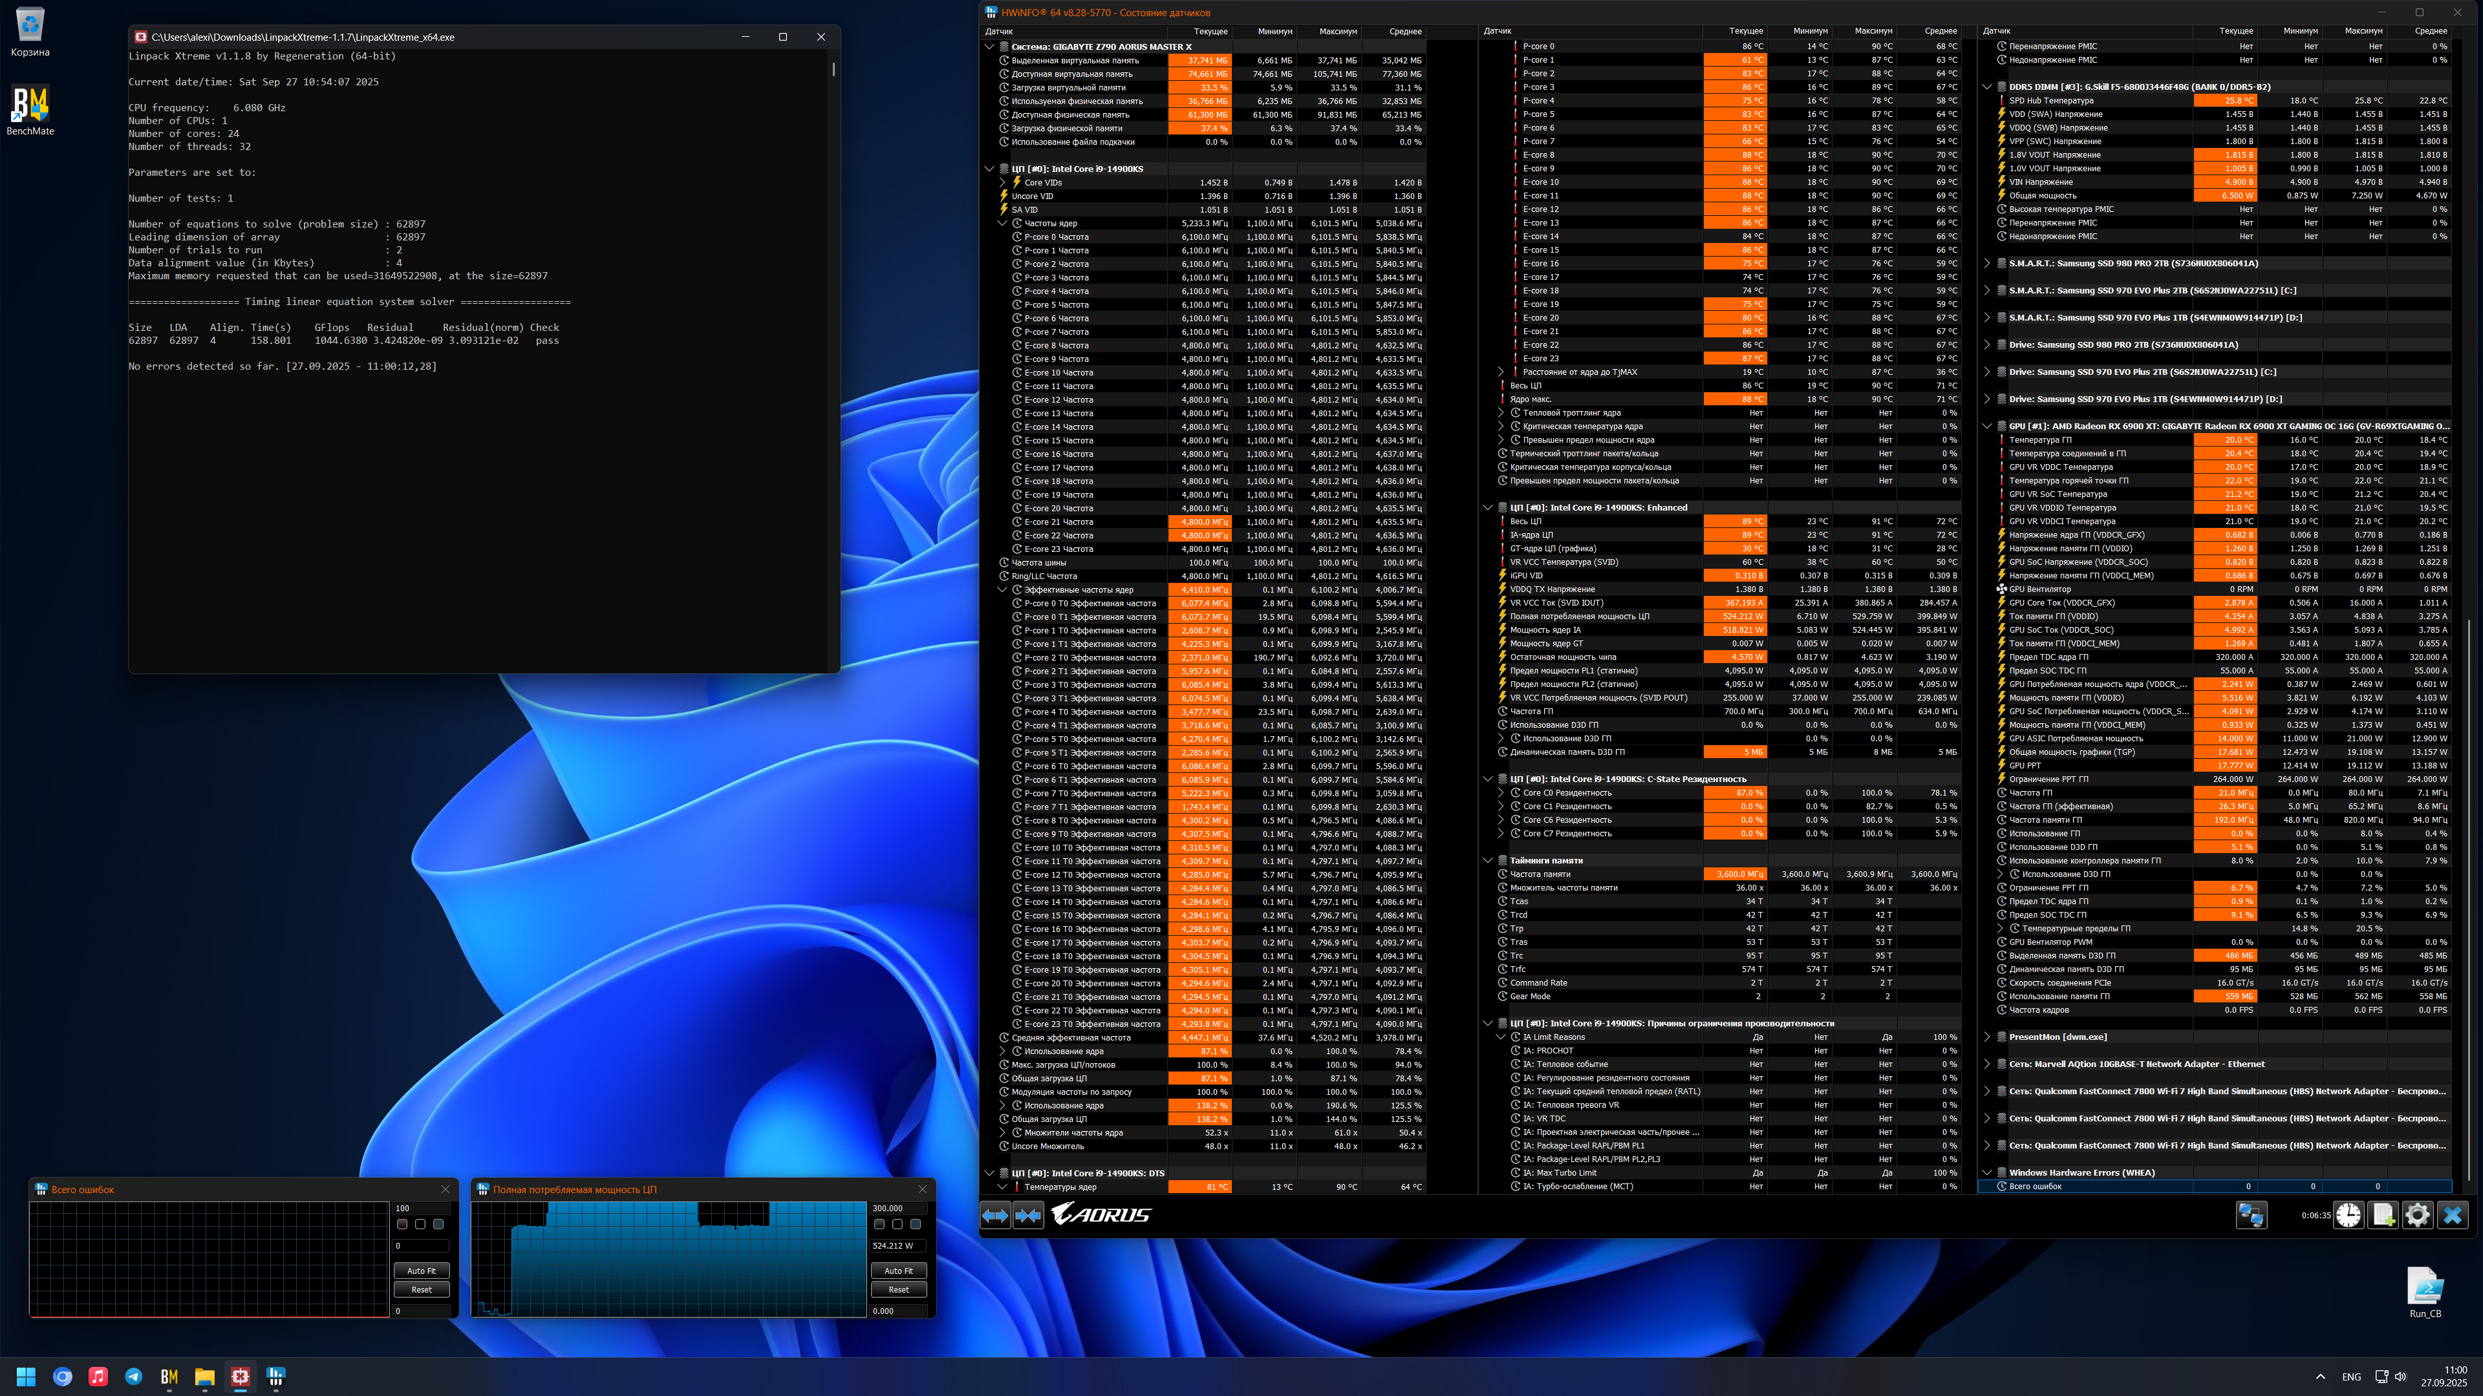Click the Датчик column header in middle panel
This screenshot has height=1396, width=2483.
[x=1497, y=32]
